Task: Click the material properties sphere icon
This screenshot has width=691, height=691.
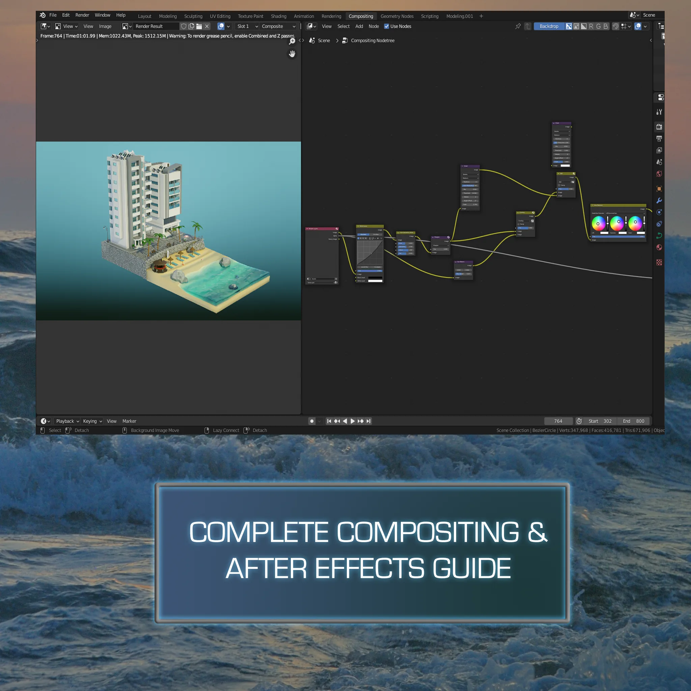Action: (661, 247)
